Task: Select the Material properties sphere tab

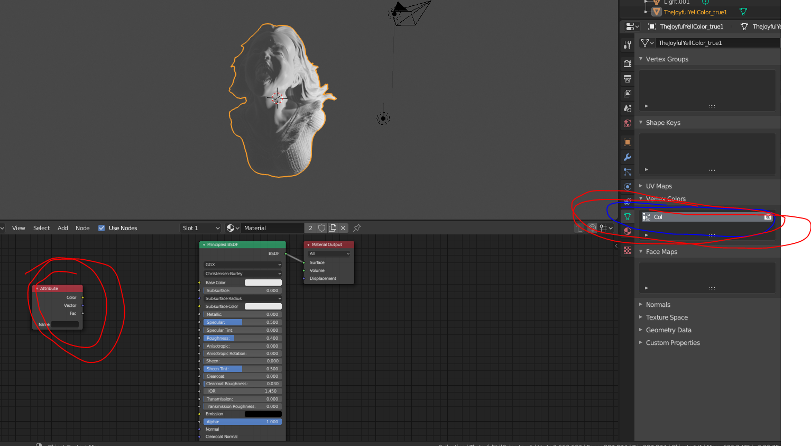Action: [x=627, y=231]
